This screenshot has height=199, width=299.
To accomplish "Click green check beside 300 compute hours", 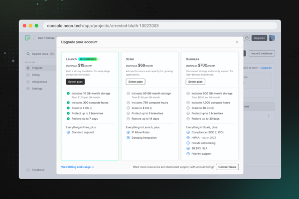I will (68, 102).
